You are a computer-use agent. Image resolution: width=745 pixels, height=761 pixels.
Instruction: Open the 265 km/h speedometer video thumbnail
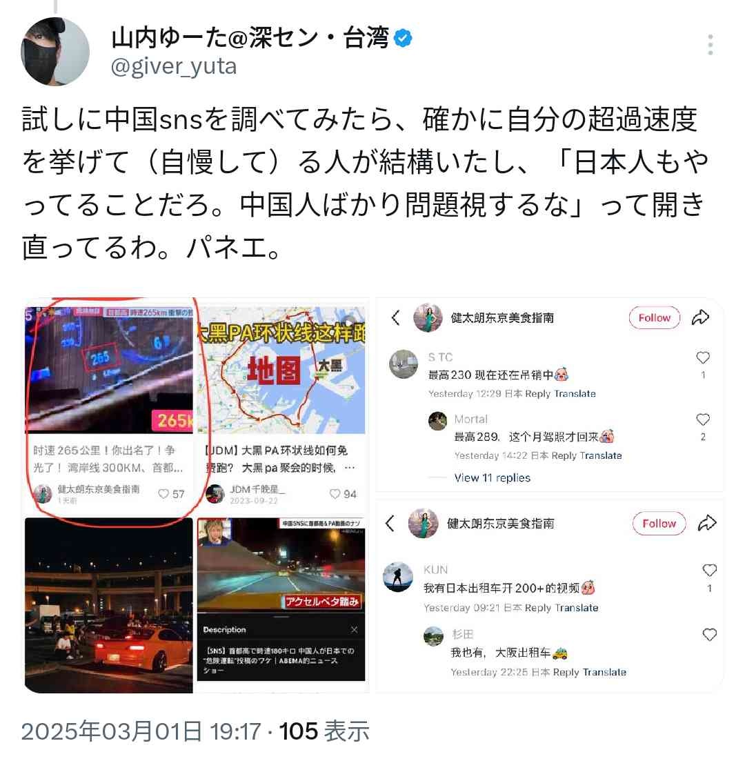(109, 369)
